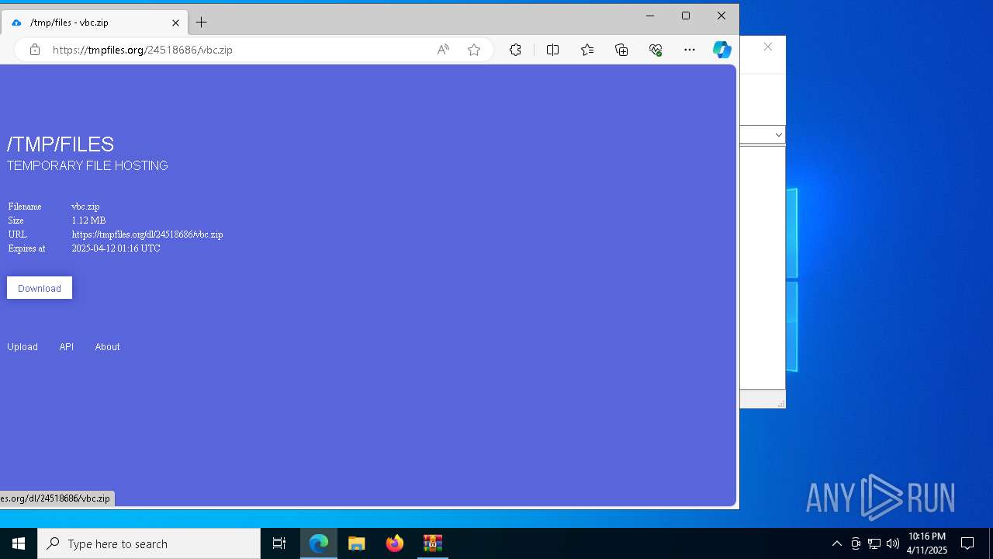Image resolution: width=993 pixels, height=559 pixels.
Task: Click the /TMP/FILES site heading
Action: coord(61,144)
